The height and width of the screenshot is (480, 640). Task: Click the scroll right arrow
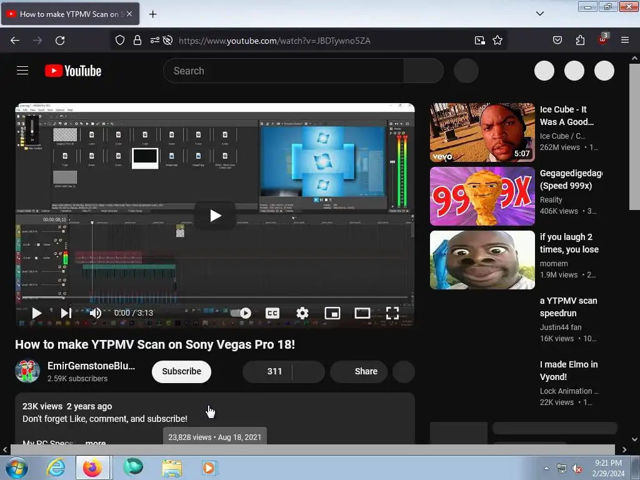click(624, 449)
